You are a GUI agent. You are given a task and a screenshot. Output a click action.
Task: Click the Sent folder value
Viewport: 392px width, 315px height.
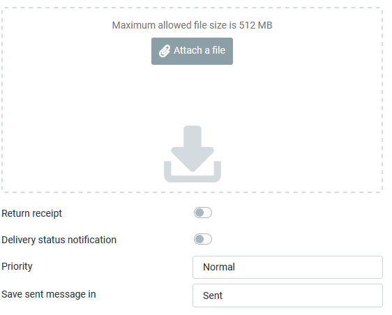coord(213,295)
